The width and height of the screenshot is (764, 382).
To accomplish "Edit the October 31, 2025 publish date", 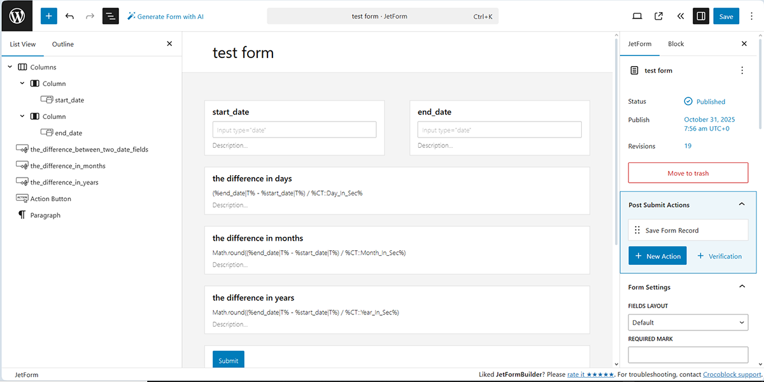I will (x=709, y=124).
